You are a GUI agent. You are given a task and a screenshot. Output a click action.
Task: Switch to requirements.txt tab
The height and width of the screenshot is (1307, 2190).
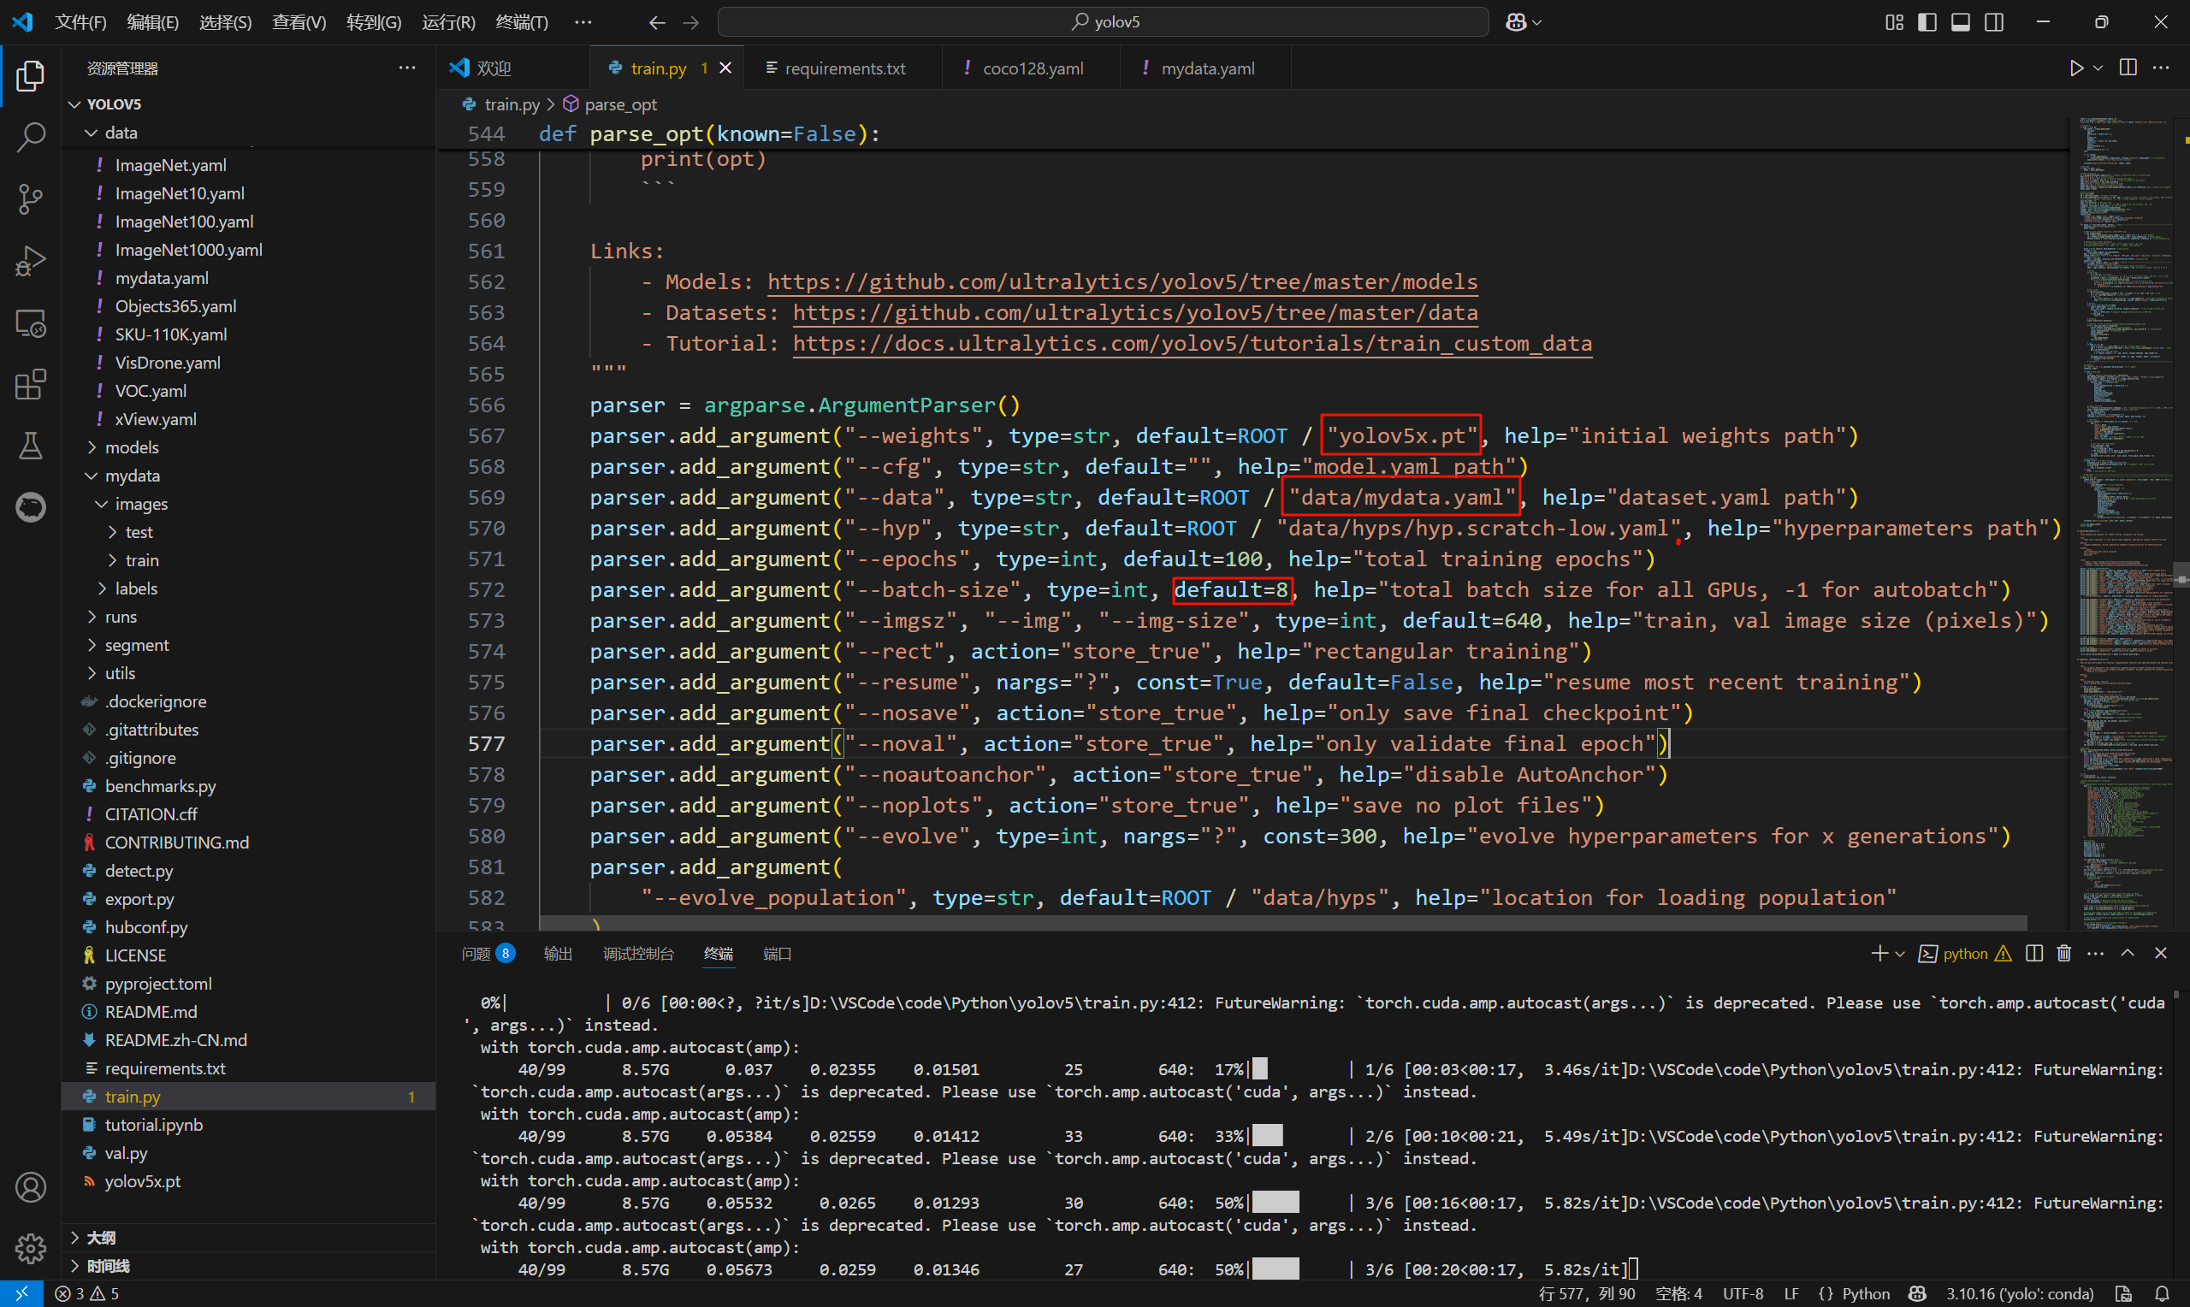843,68
